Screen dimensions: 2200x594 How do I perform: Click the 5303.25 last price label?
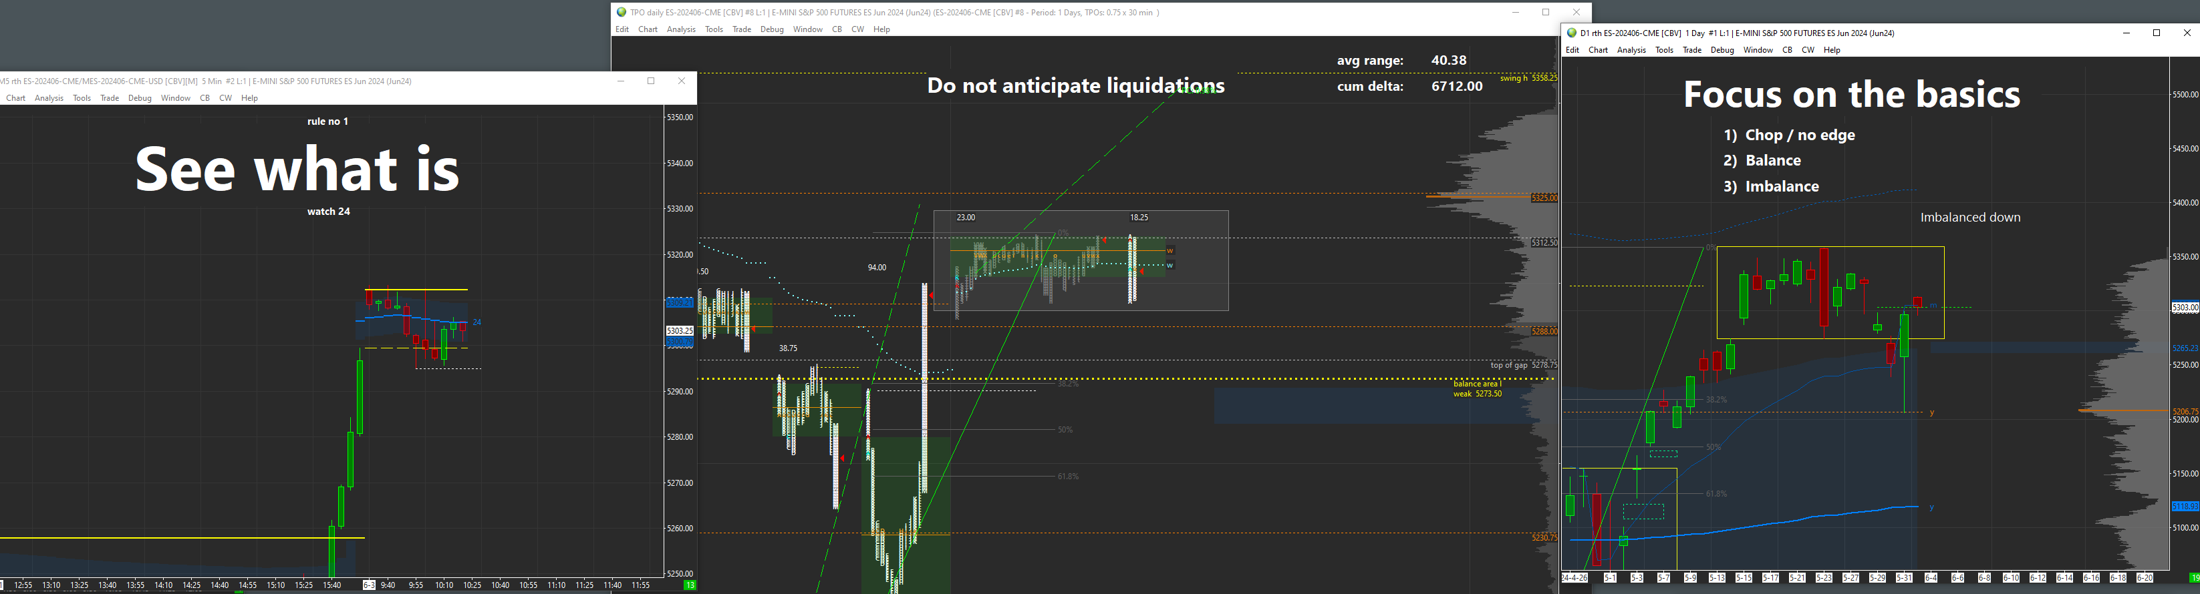coord(680,330)
